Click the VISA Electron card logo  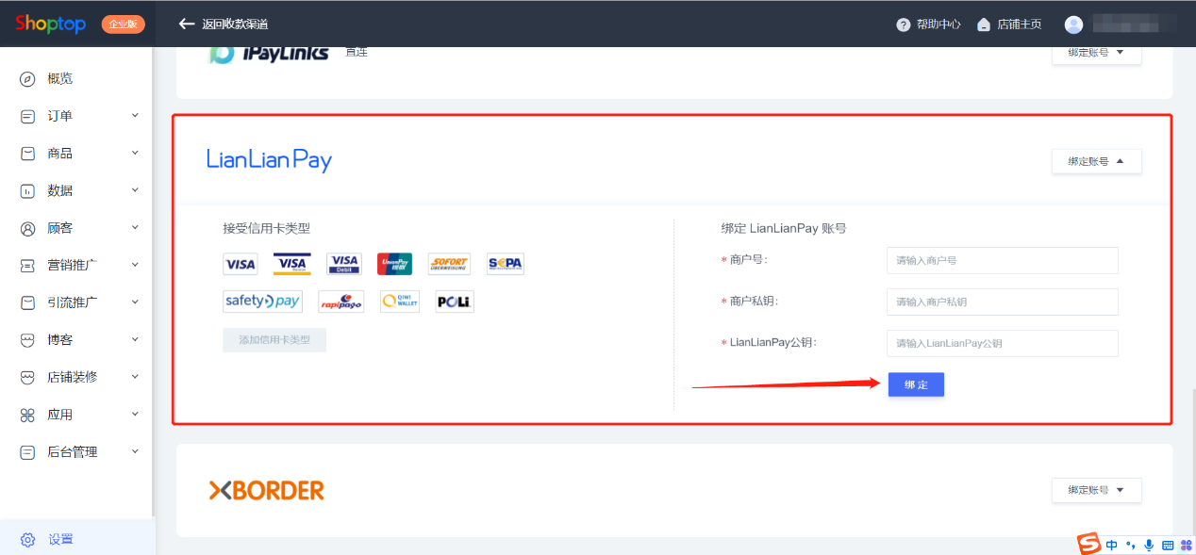click(x=292, y=264)
